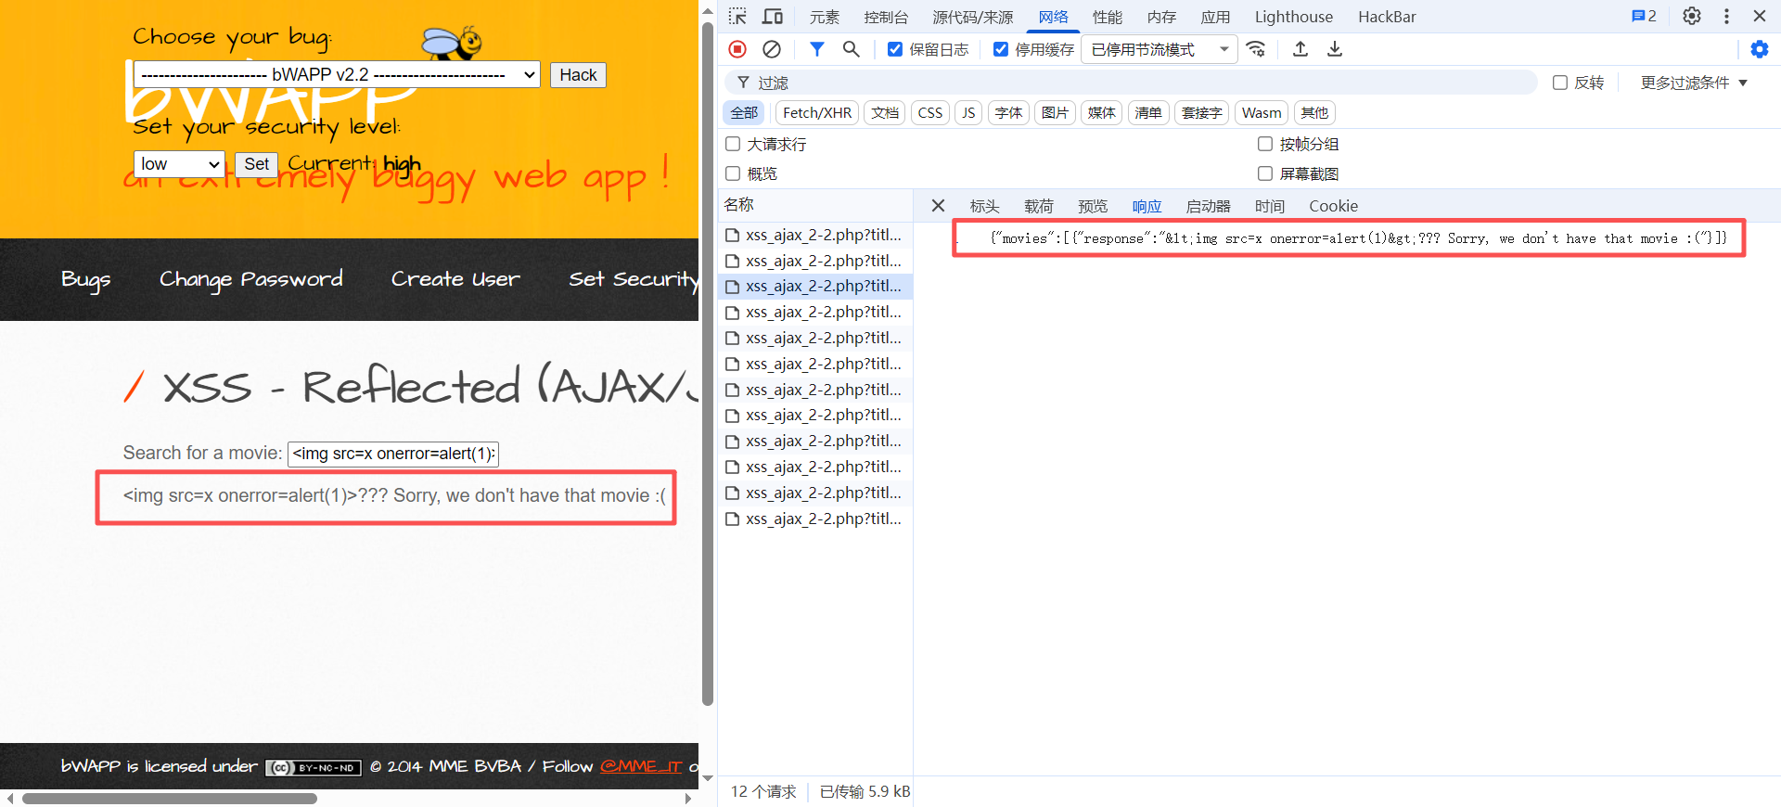Filter requests by Fetch/XHR
Screen dimensions: 1781x807
817,113
